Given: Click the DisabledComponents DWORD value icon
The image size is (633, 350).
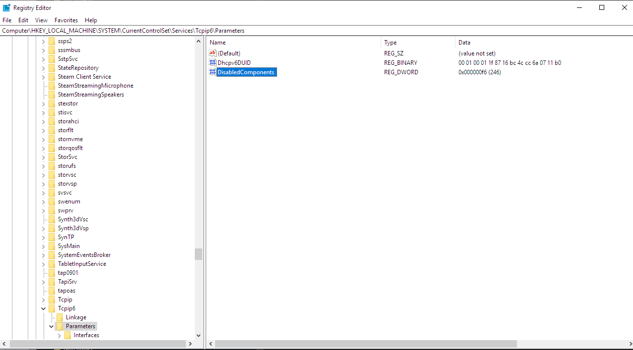Looking at the screenshot, I should 213,72.
